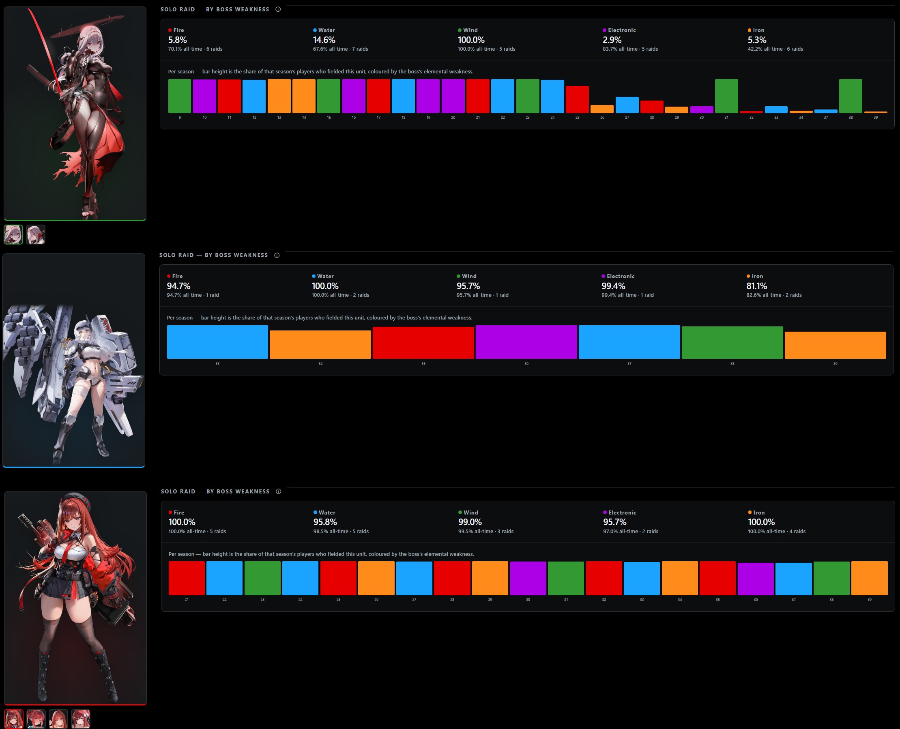Image resolution: width=900 pixels, height=729 pixels.
Task: Click the blue season 33 bar in the middle chart
Action: click(217, 342)
